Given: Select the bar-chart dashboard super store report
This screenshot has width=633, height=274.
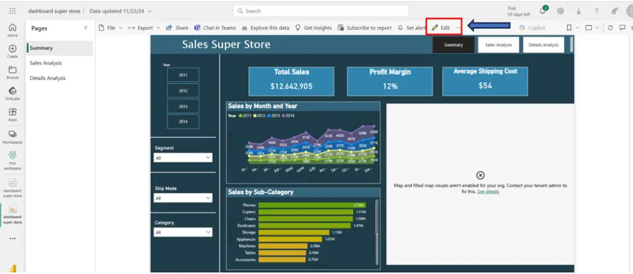Looking at the screenshot, I should (x=12, y=215).
